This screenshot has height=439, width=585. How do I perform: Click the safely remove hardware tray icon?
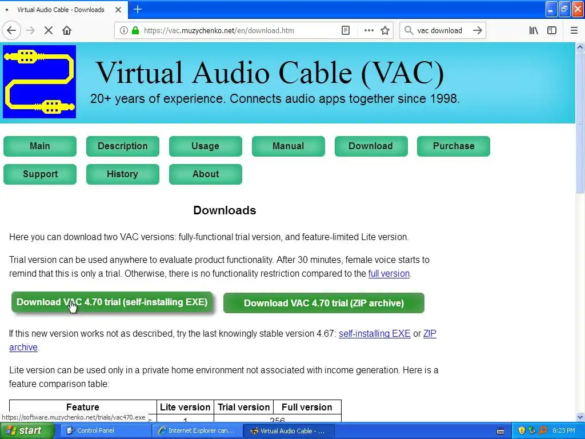click(x=532, y=431)
